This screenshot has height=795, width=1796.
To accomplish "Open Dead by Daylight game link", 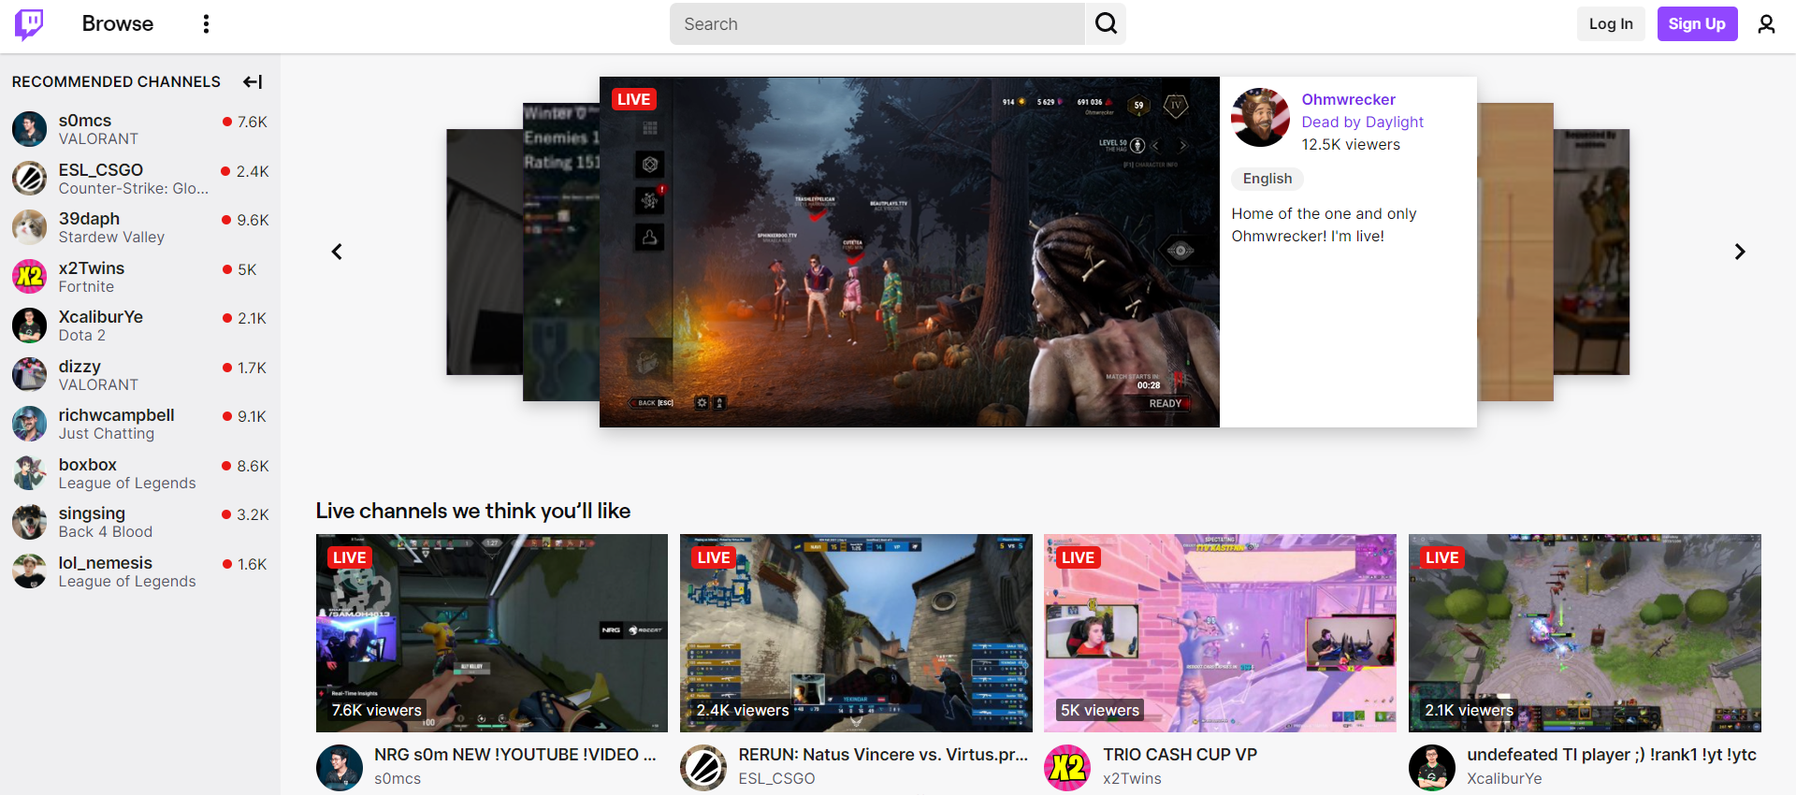I will (x=1362, y=122).
